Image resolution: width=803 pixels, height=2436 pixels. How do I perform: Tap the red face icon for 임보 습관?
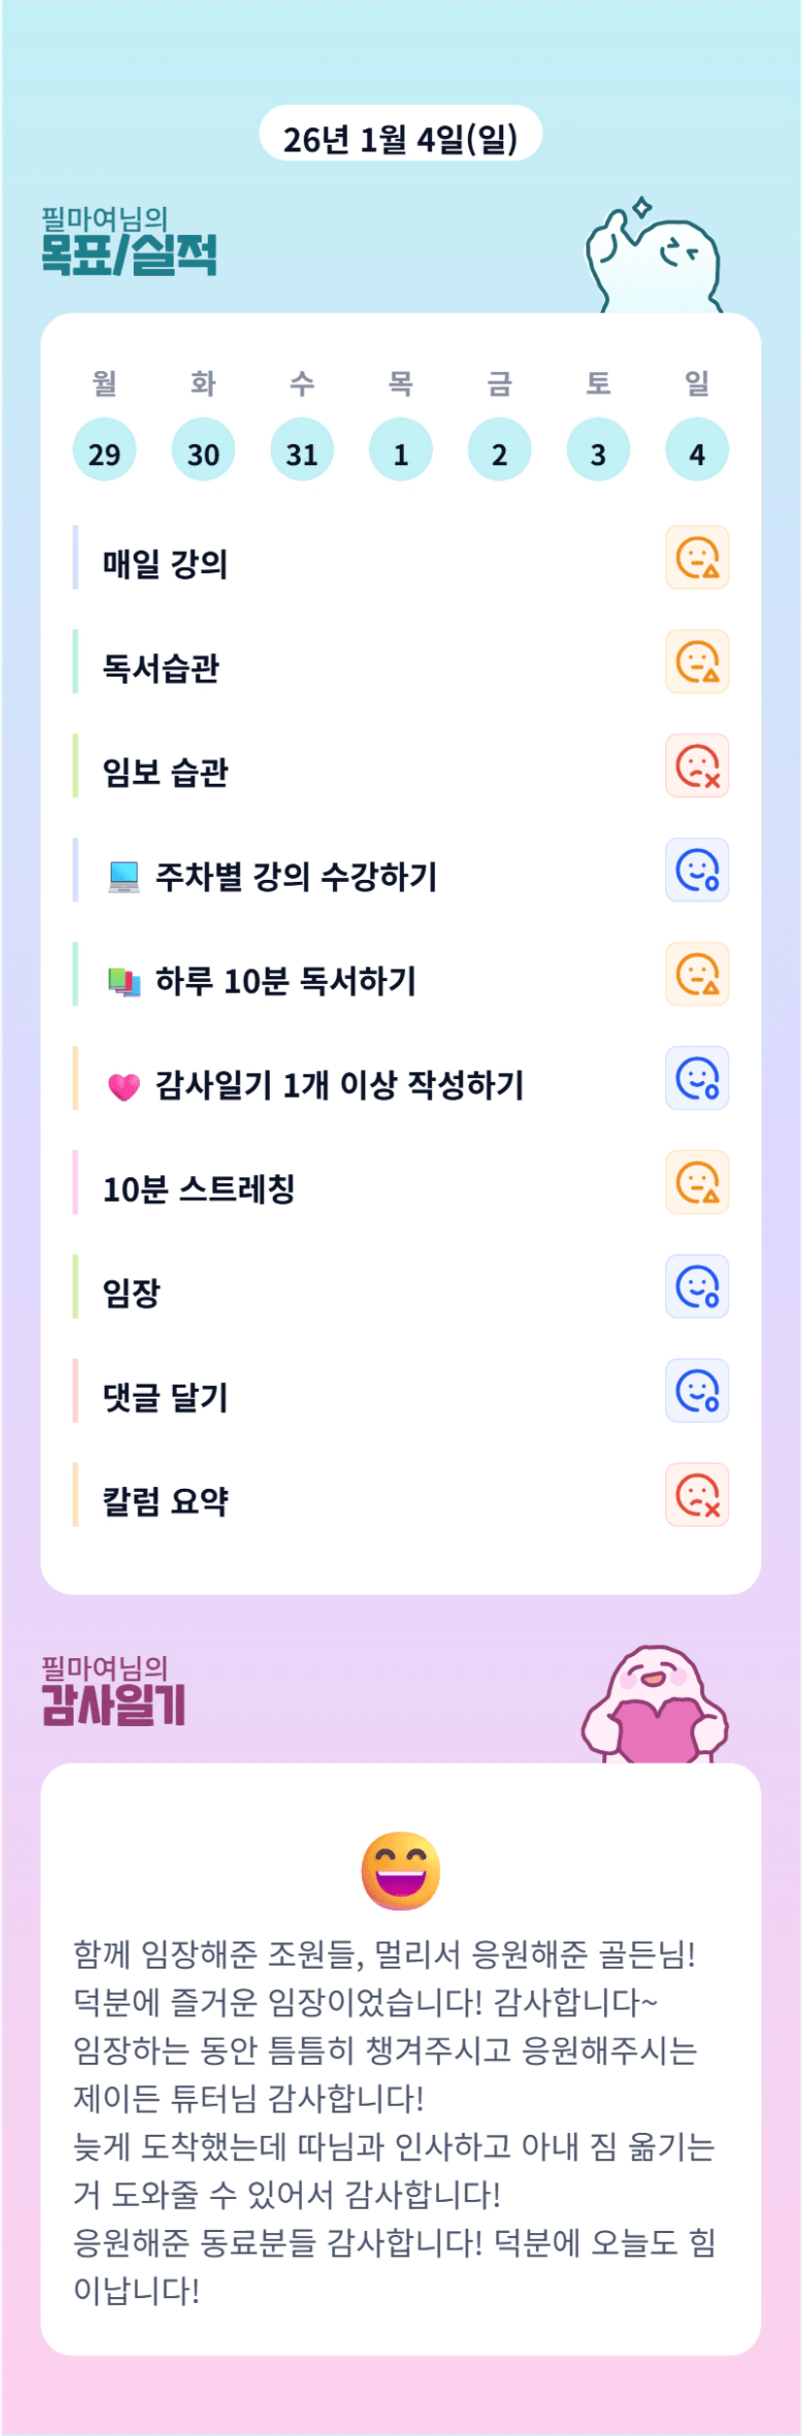(696, 765)
